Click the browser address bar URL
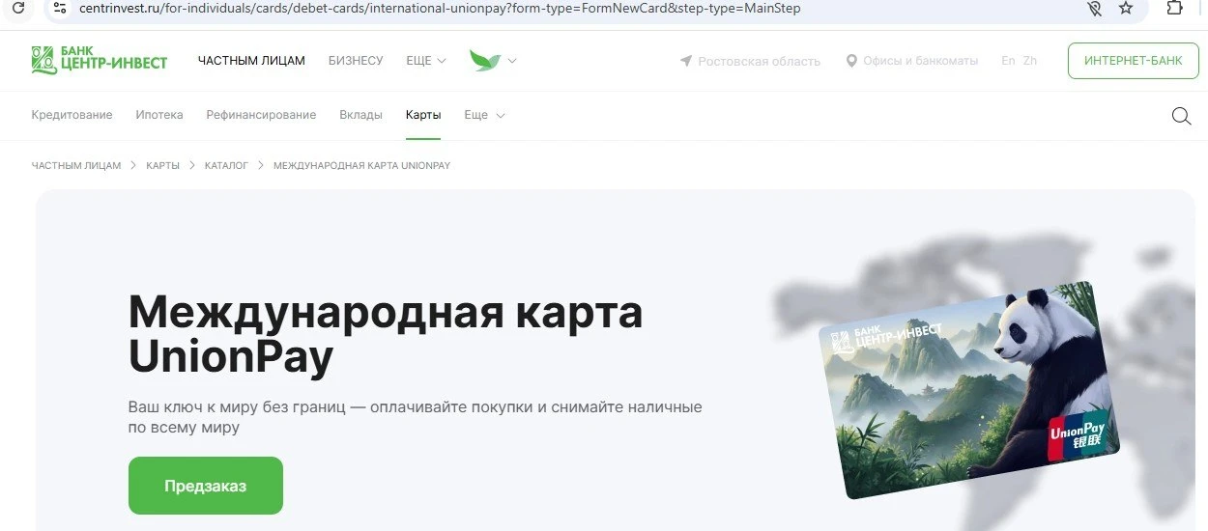Viewport: 1208px width, 531px height. coord(440,8)
